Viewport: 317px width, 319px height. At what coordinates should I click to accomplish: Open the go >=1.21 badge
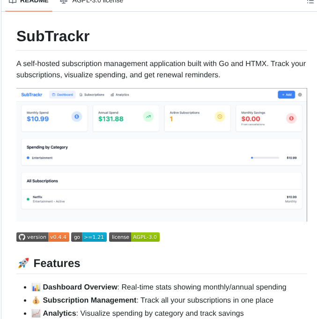(x=89, y=237)
